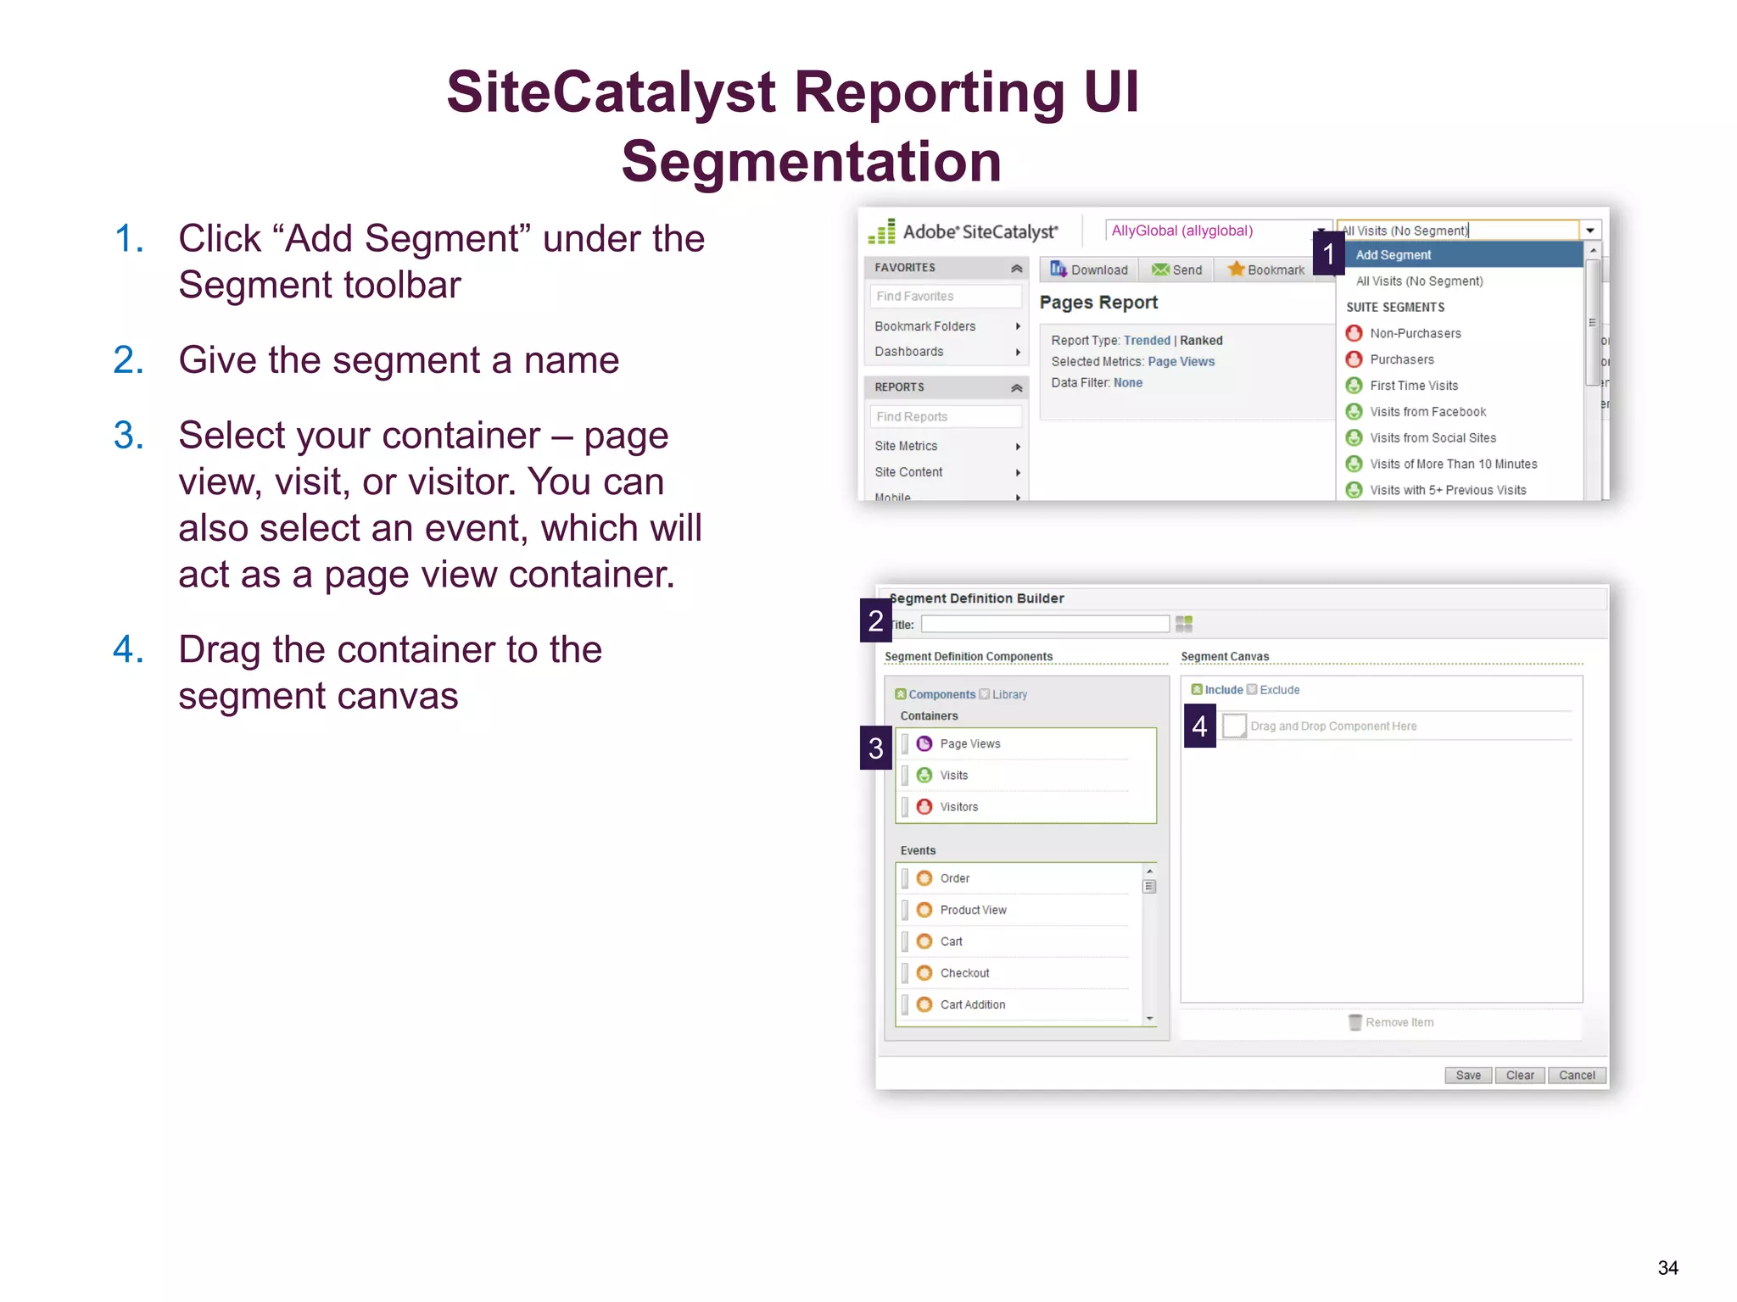Click the empty drop box in Segment Canvas
The image size is (1737, 1302).
click(1234, 726)
